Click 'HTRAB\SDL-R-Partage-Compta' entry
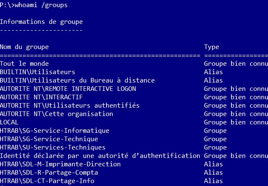The image size is (268, 186). [49, 173]
